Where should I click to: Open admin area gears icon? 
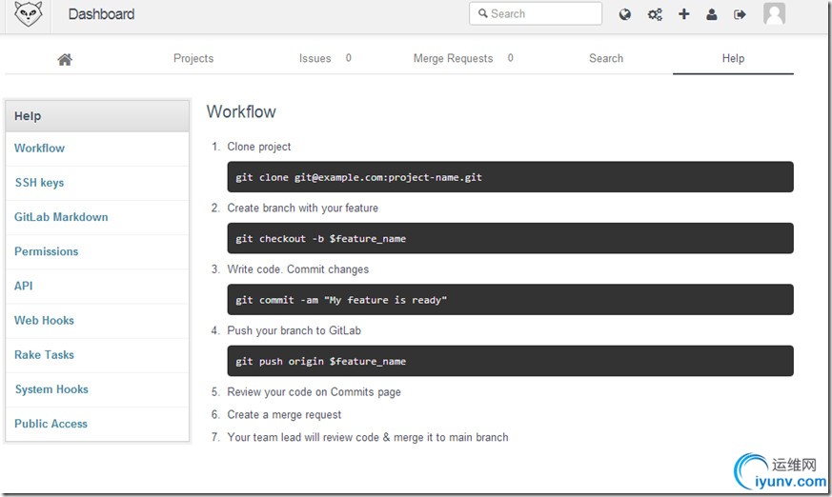tap(655, 14)
